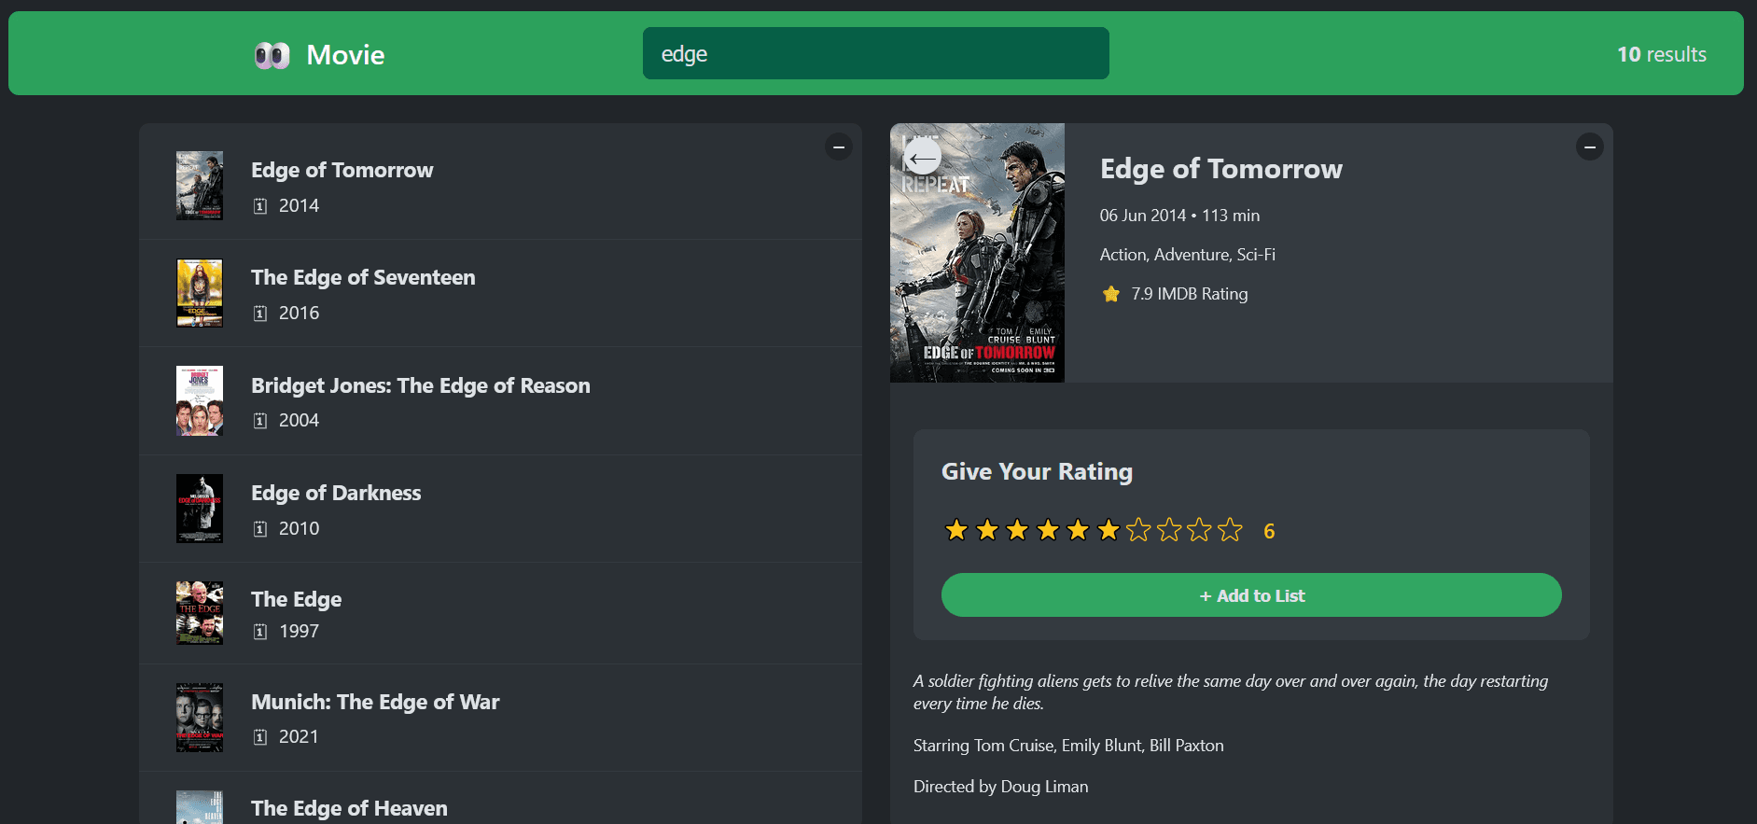The height and width of the screenshot is (824, 1757).
Task: Click the 06 Jun 2014 release date
Action: [1143, 216]
